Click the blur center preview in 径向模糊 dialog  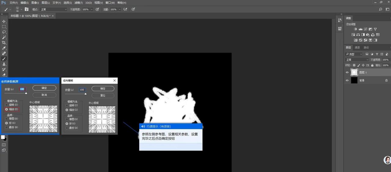102,119
